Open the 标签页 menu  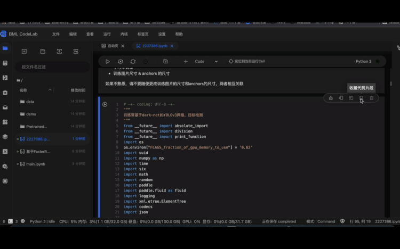point(143,34)
